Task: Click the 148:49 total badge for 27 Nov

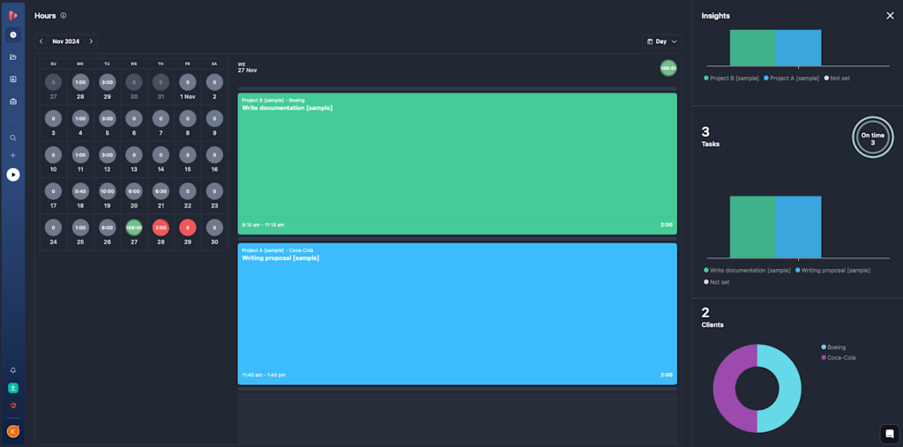Action: coord(668,68)
